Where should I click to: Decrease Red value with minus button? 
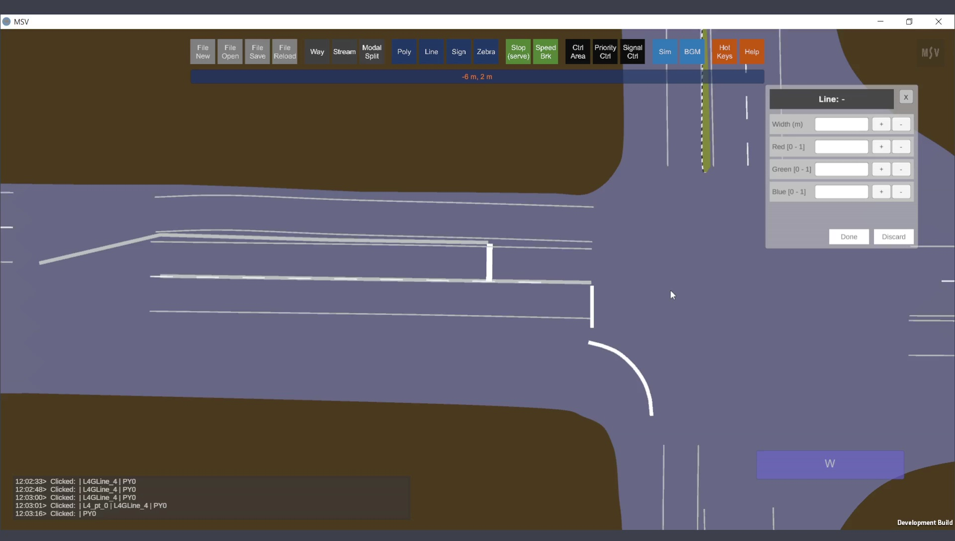pos(901,147)
